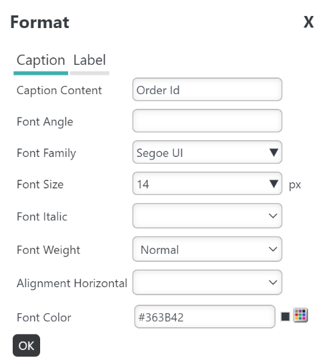Expand the Font Family dropdown arrow

pos(274,152)
